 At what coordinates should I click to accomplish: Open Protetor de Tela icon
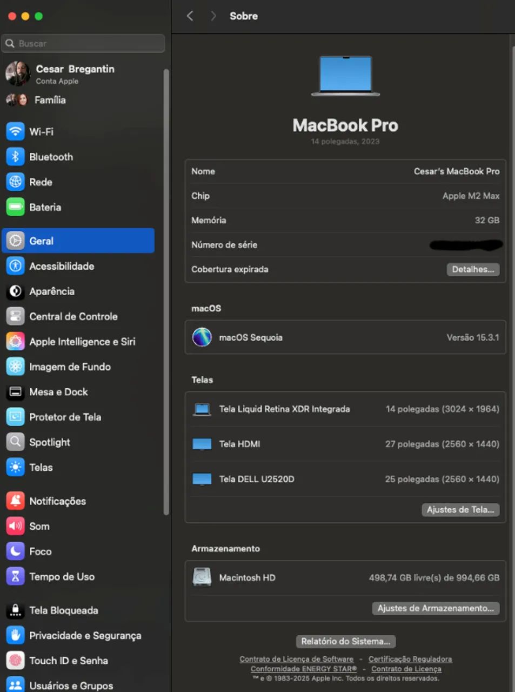pos(15,417)
